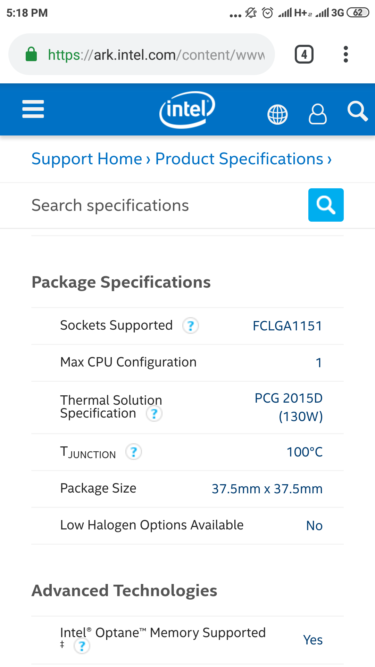Open the user account icon
Viewport: 375px width, 667px height.
click(x=317, y=114)
